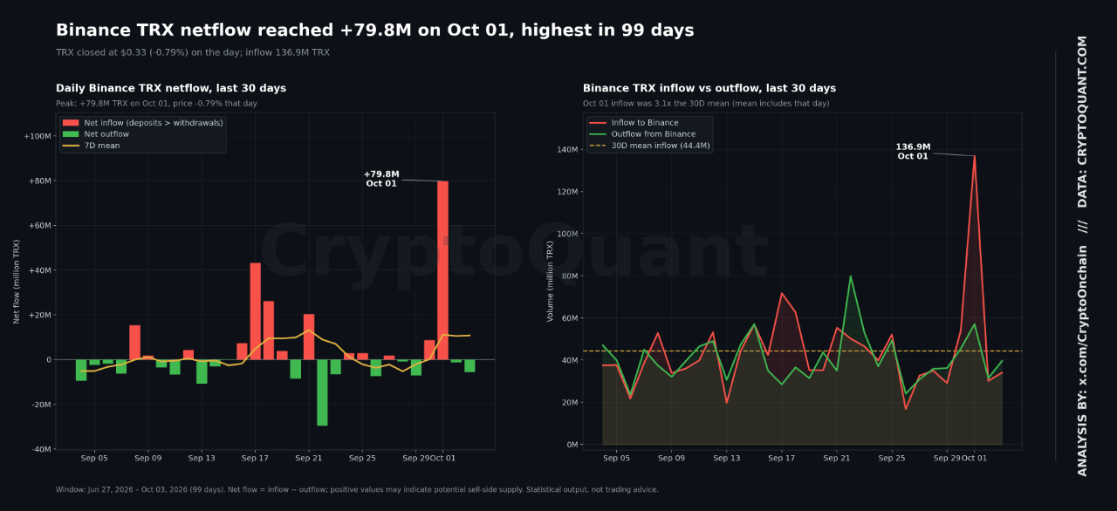Click the red inflow line peak at 136.9M
Viewport: 1117px width, 511px height.
975,156
